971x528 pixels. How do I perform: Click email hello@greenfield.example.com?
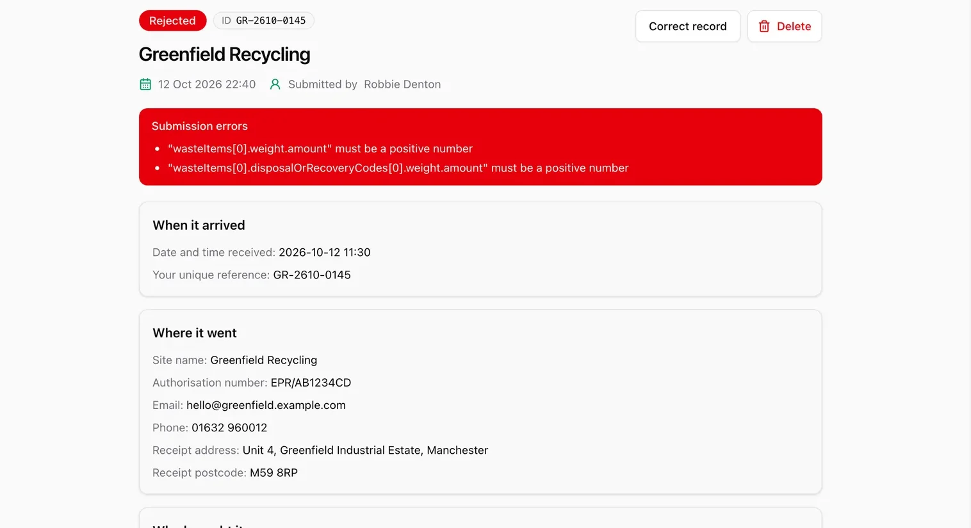click(266, 405)
